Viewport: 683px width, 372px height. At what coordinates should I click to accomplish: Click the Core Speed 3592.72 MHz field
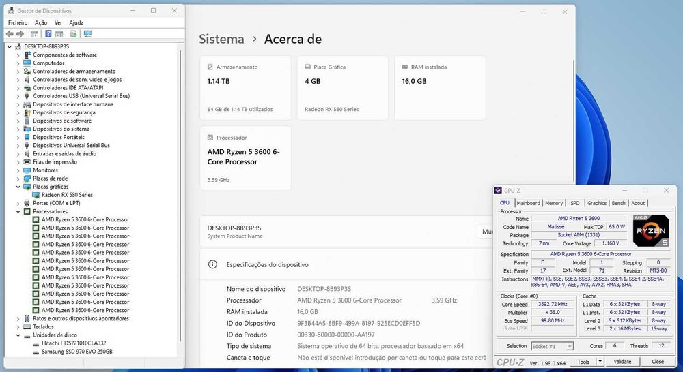pyautogui.click(x=553, y=304)
